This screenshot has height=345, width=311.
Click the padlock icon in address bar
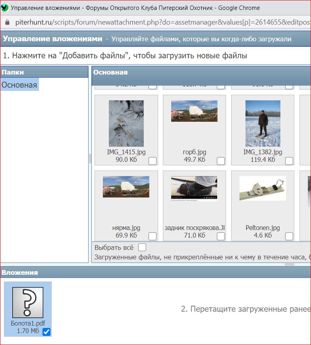(x=7, y=22)
